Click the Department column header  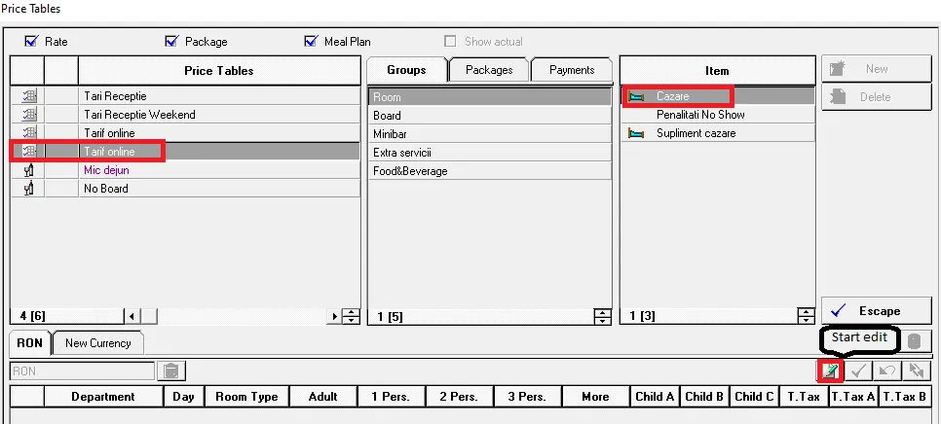pyautogui.click(x=103, y=397)
